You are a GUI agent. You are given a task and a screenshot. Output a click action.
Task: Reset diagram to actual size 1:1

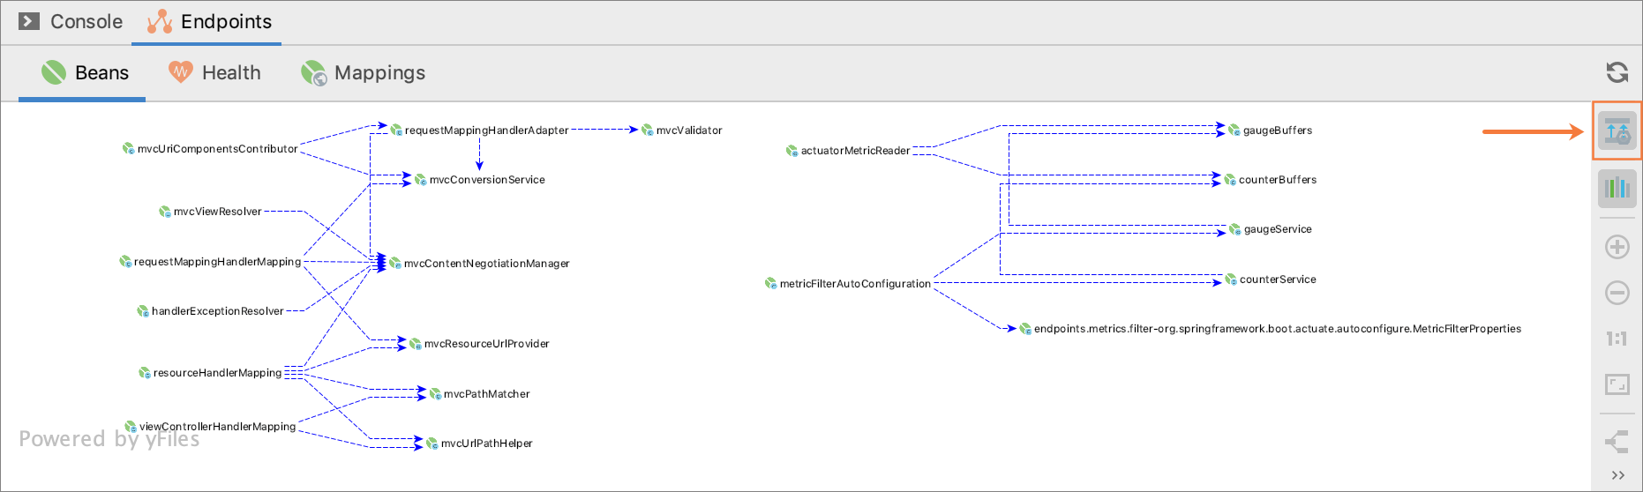pos(1617,339)
